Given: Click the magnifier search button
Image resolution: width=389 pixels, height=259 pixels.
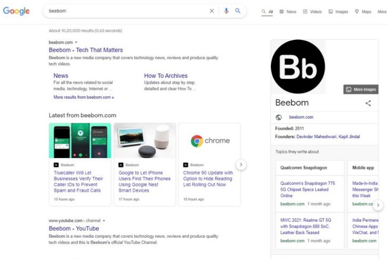Looking at the screenshot, I should coord(238,11).
